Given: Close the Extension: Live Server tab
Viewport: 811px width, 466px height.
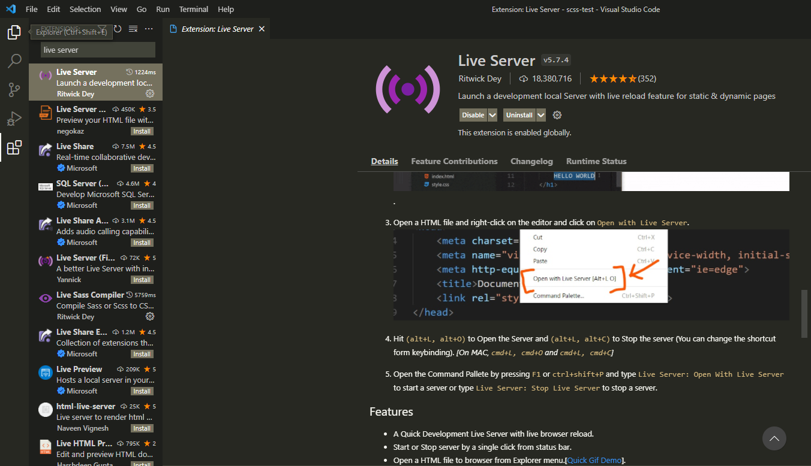Looking at the screenshot, I should pos(262,29).
